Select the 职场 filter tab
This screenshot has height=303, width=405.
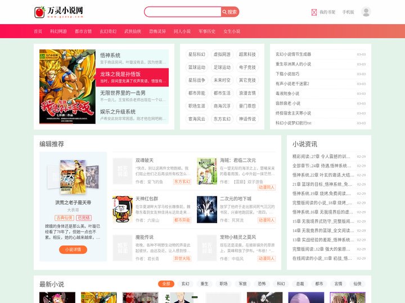223,284
